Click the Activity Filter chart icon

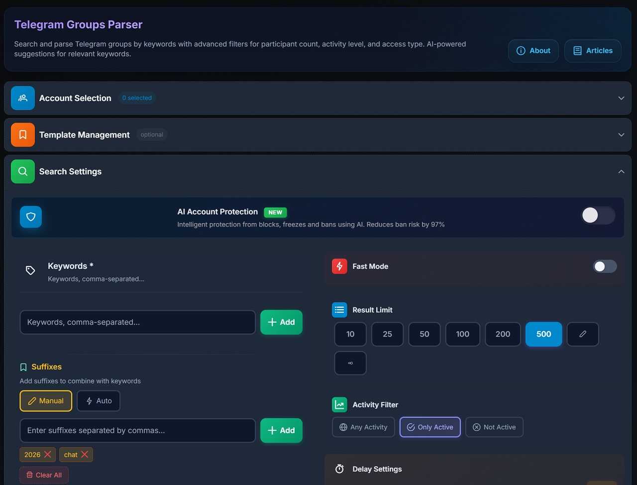(x=339, y=405)
